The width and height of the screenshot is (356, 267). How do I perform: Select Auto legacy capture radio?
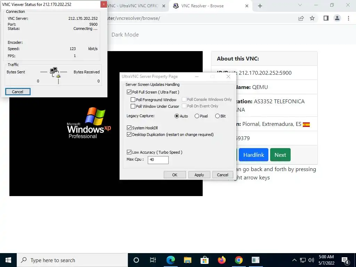click(177, 116)
